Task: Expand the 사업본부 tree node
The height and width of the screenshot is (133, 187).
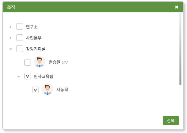Action: tap(11, 38)
